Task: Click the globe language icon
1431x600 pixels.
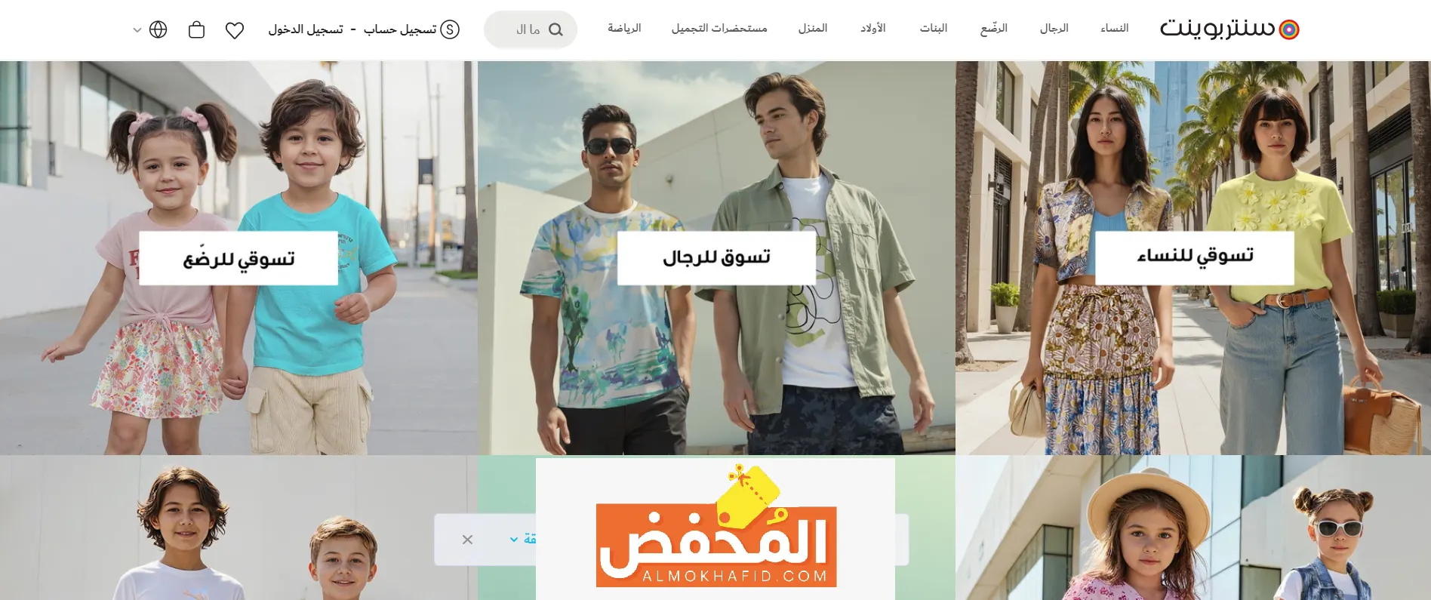Action: coord(158,29)
